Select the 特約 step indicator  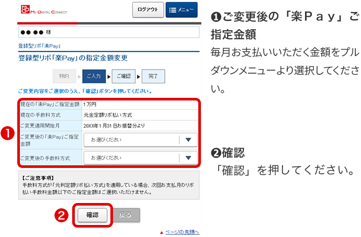point(64,76)
